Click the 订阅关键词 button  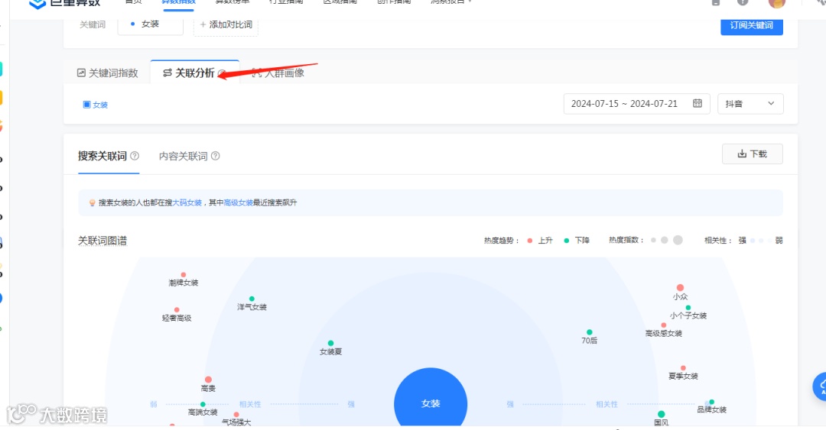751,25
